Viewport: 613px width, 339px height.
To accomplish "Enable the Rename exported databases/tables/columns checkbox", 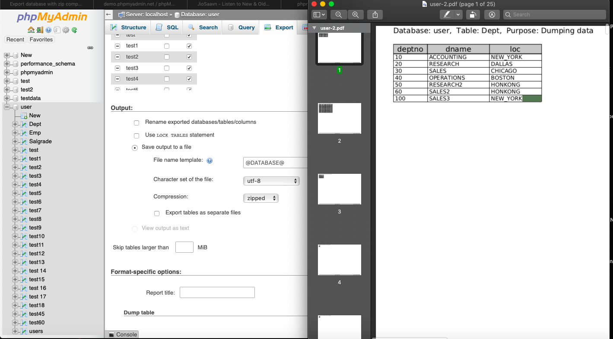I will tap(137, 122).
